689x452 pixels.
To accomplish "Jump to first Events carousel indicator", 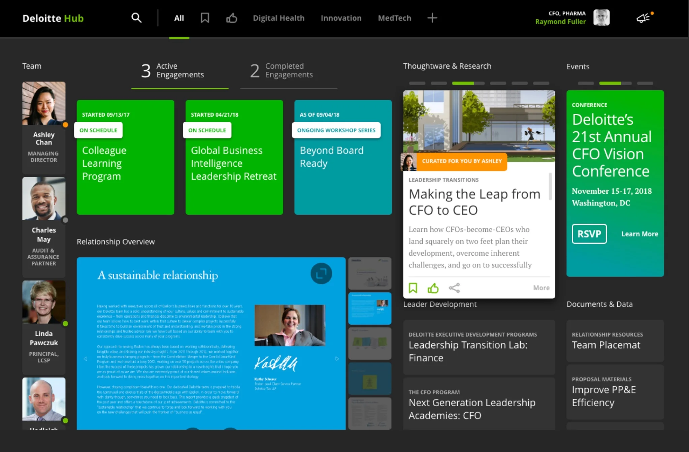I will tap(586, 83).
